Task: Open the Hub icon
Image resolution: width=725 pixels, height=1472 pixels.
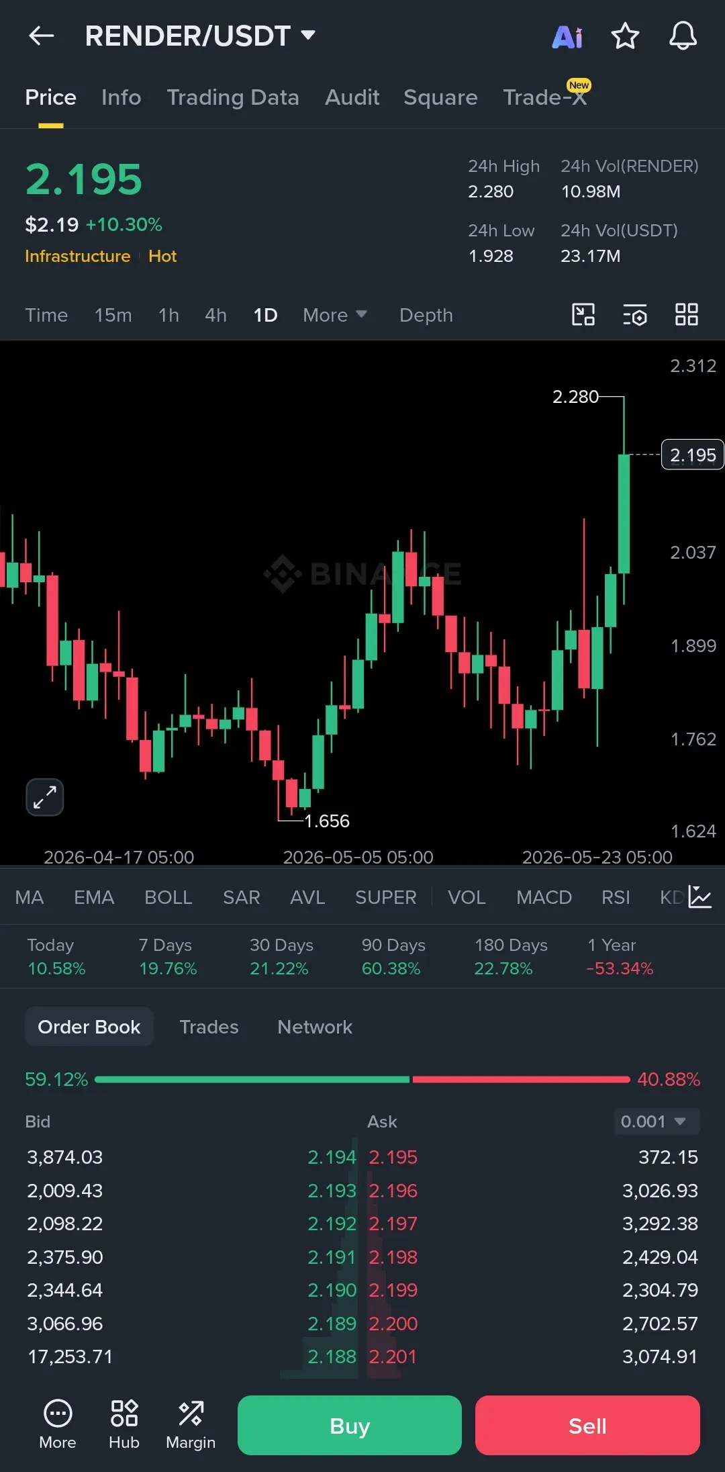Action: point(124,1425)
